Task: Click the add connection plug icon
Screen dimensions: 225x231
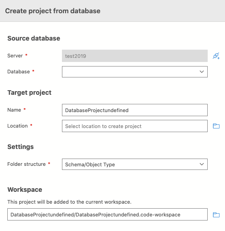Action: pyautogui.click(x=216, y=56)
